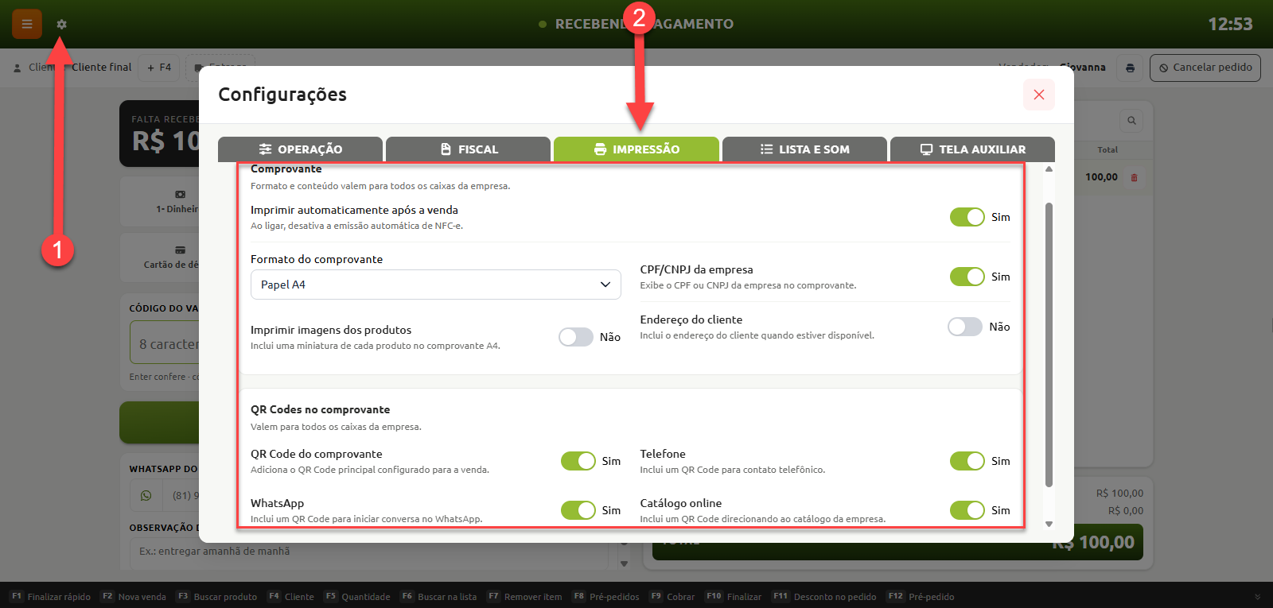The width and height of the screenshot is (1273, 608).
Task: Open the Formato do comprovante dropdown
Action: pos(436,285)
